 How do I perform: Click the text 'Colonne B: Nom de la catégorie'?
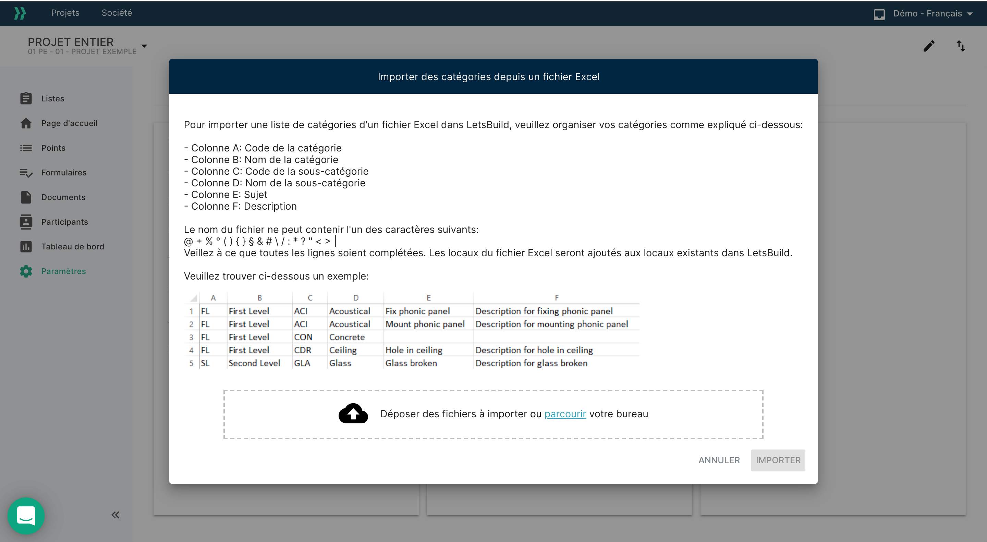tap(265, 160)
